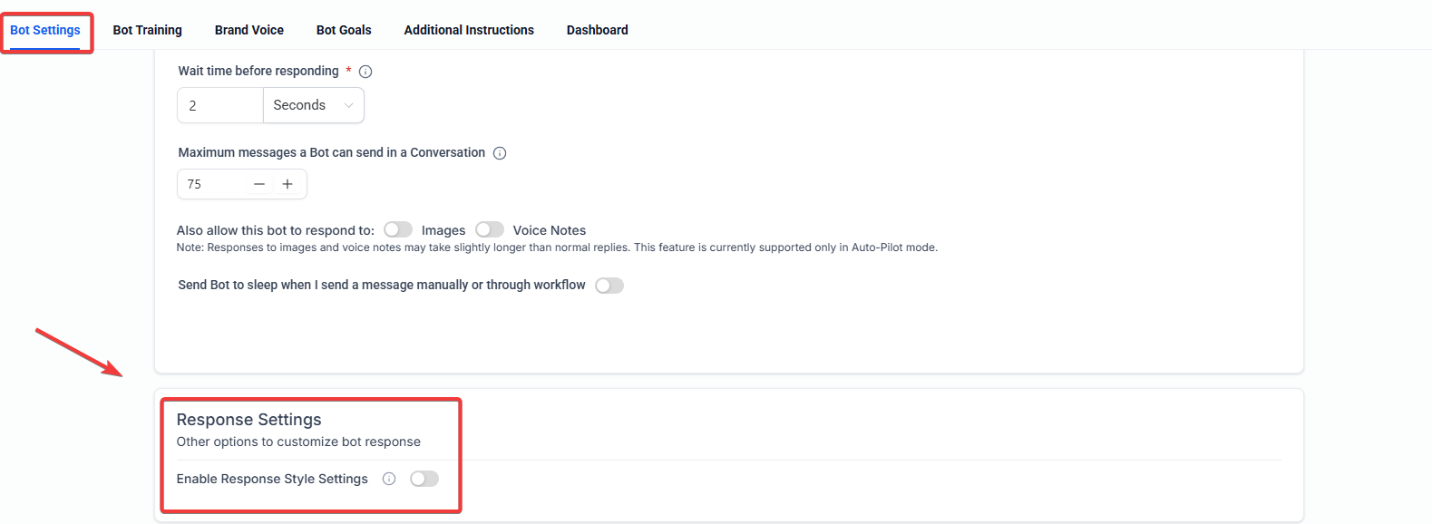Open the Brand Voice tab
Viewport: 1432px width, 524px height.
[x=249, y=30]
